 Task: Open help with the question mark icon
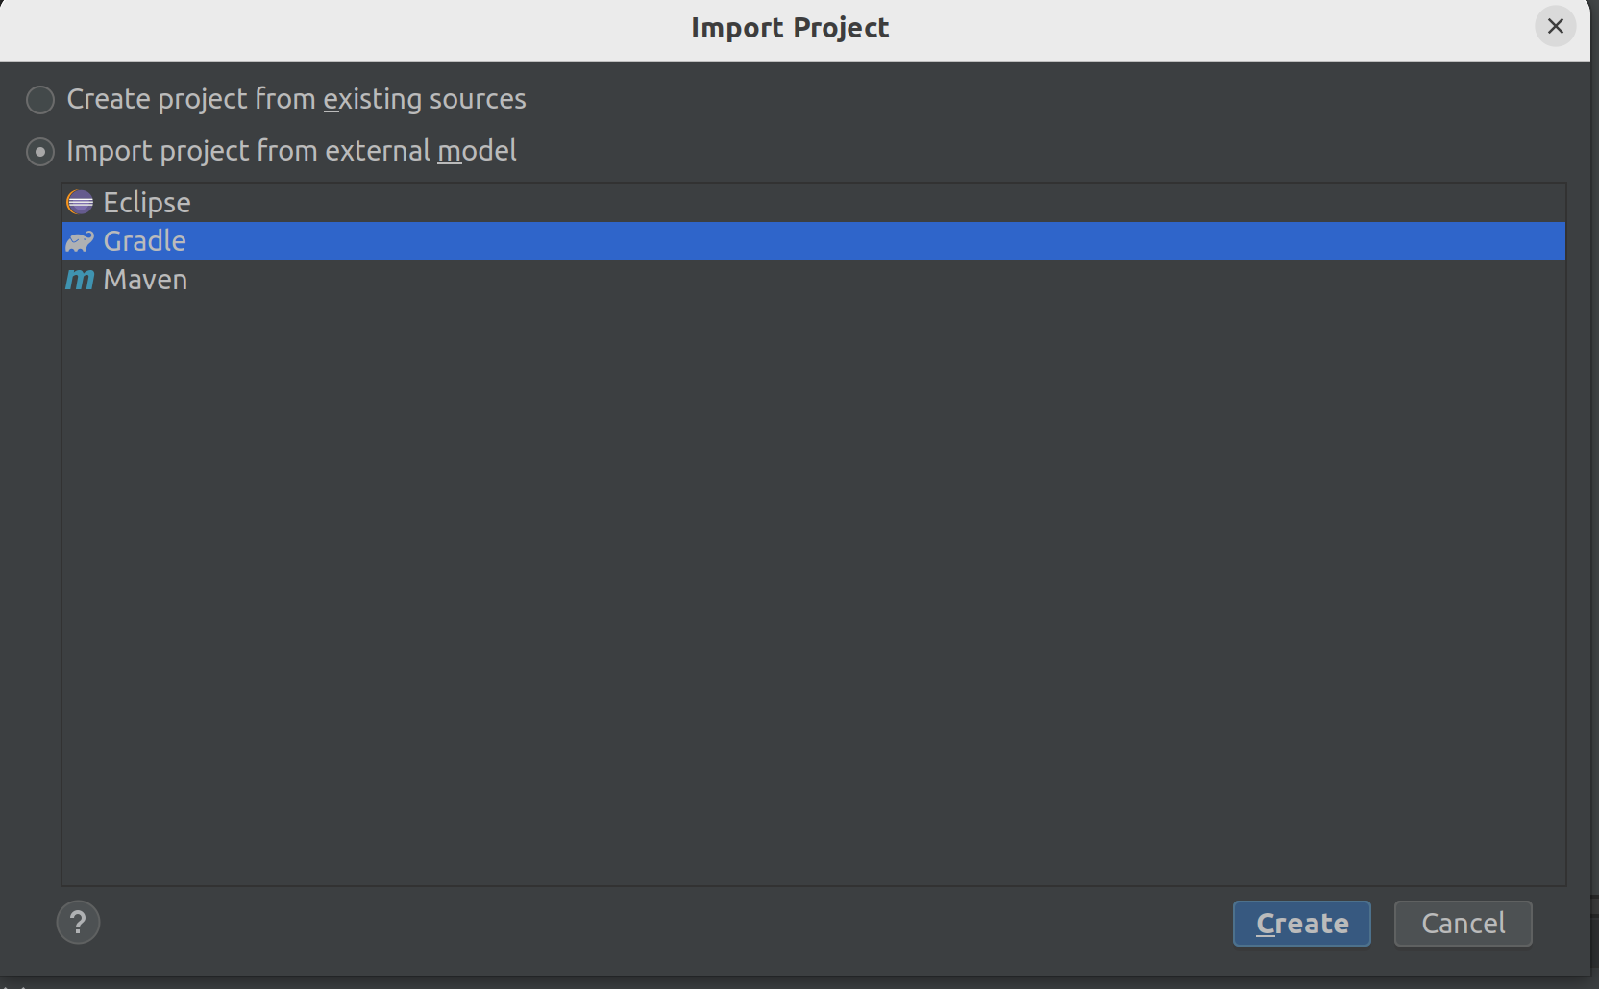(78, 923)
